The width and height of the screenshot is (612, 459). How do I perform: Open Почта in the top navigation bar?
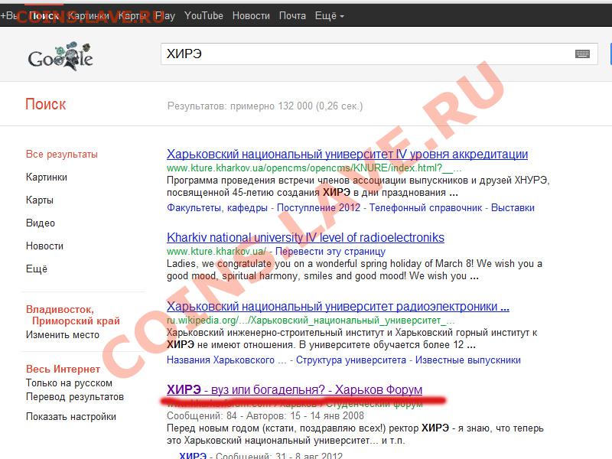coord(292,15)
